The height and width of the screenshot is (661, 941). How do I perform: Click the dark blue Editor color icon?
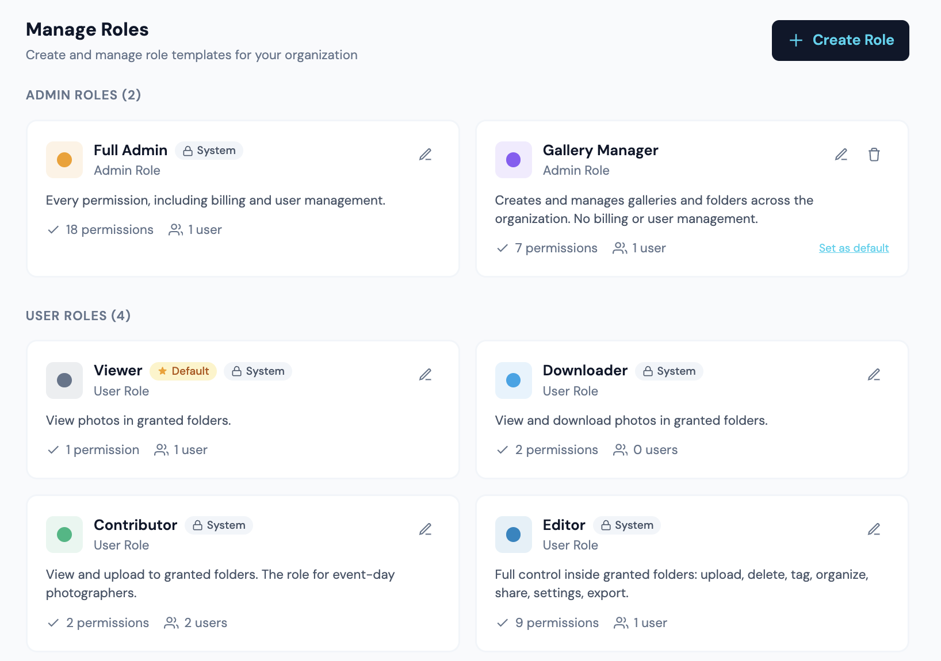click(x=514, y=535)
